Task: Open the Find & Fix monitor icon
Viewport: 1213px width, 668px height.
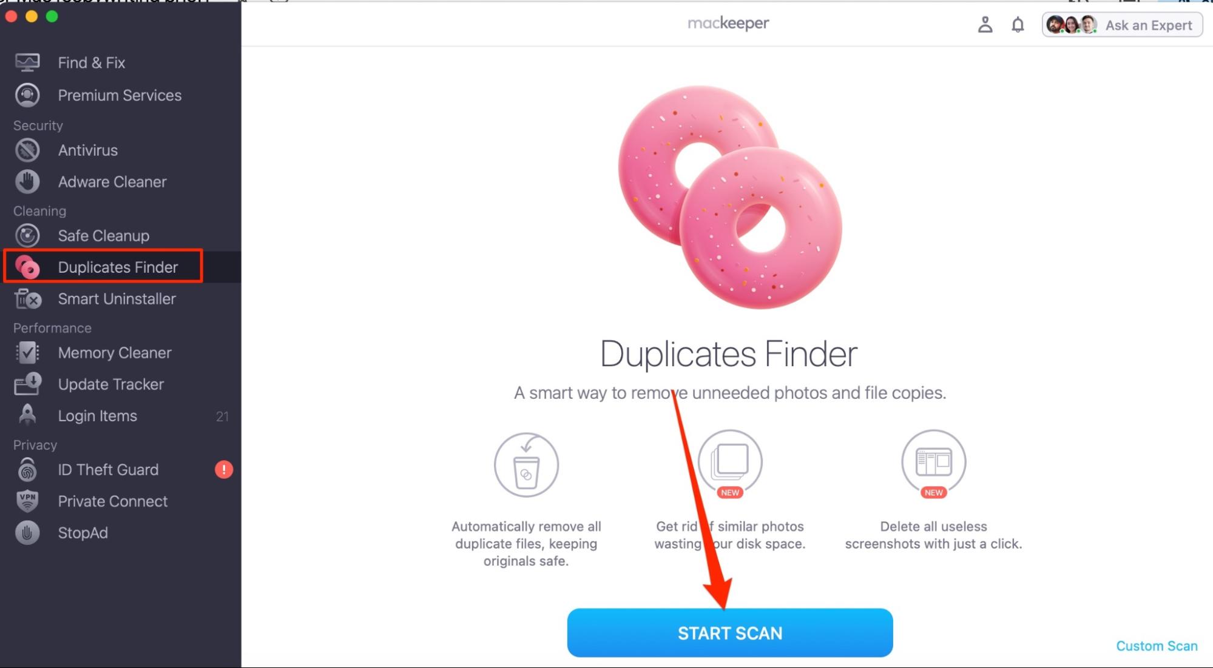Action: pos(27,62)
